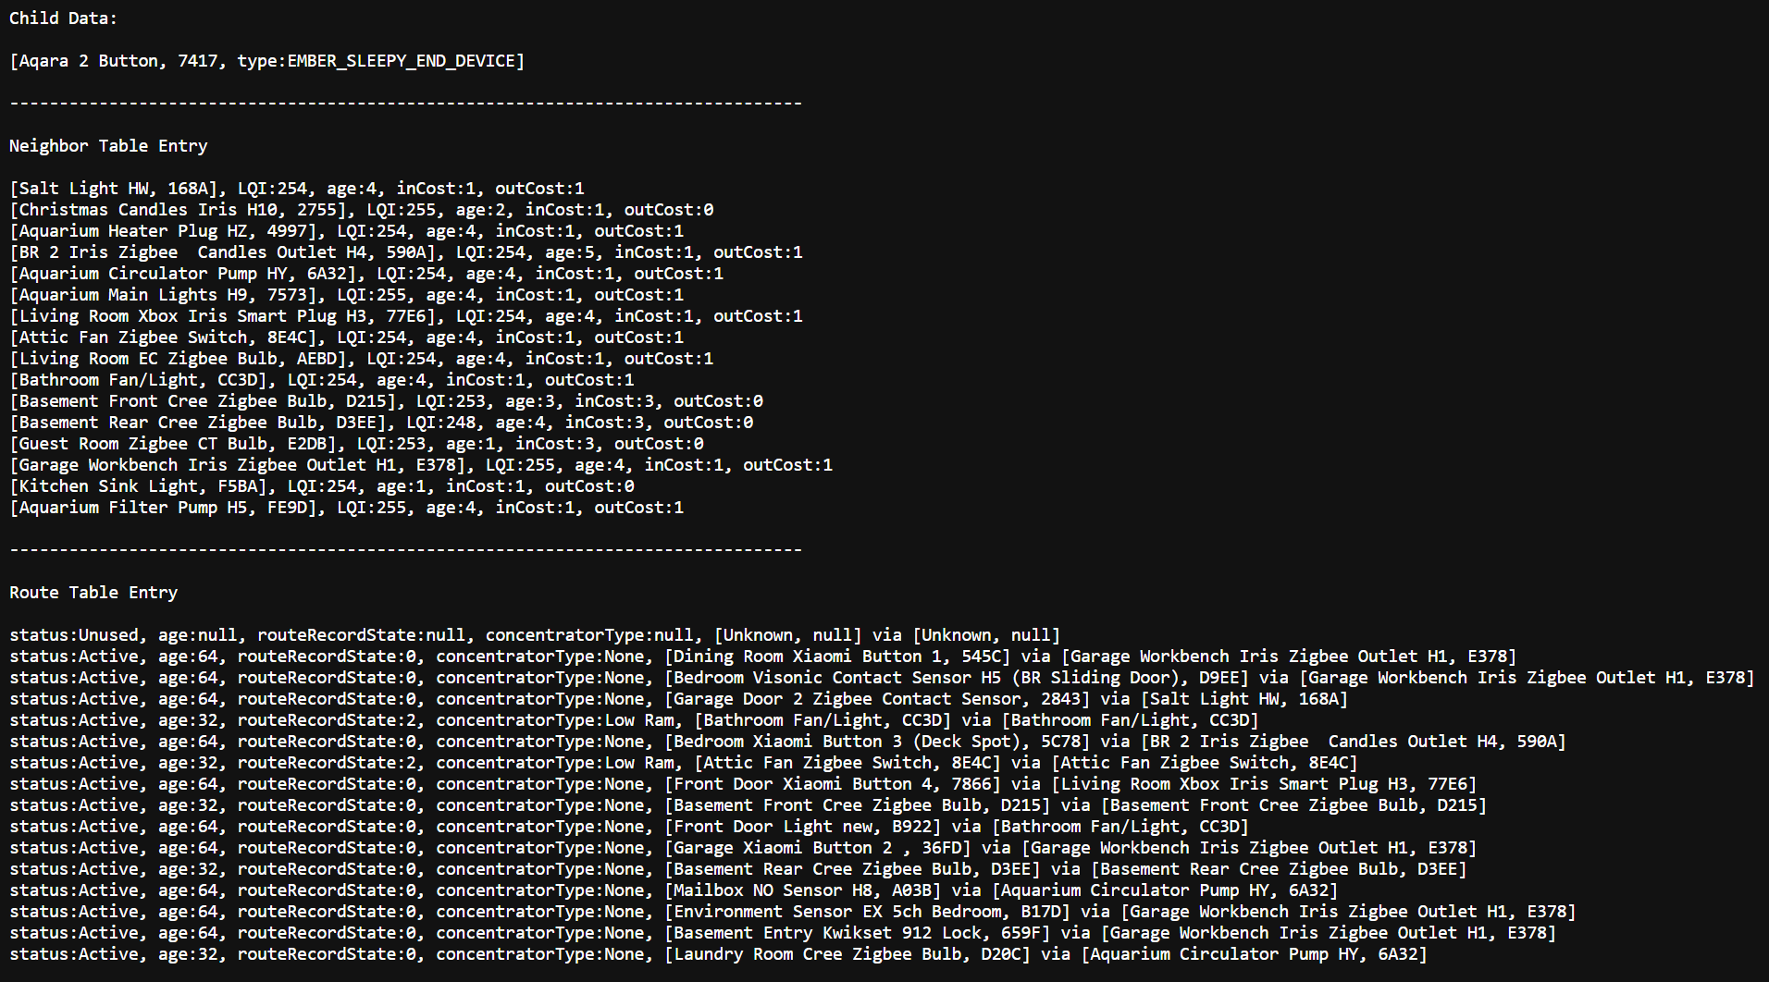Click the "Route Table Entry" heading
Viewport: 1769px width, 982px height.
coord(93,593)
